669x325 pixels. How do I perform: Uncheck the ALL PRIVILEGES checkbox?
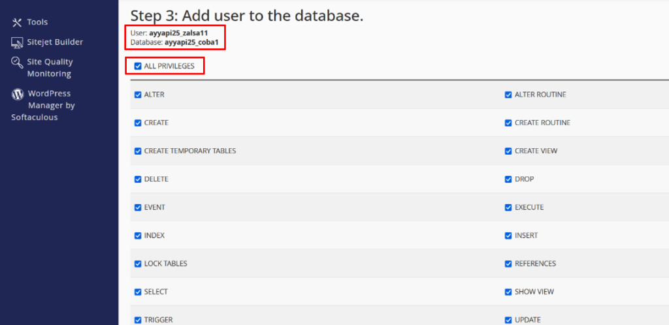click(138, 66)
